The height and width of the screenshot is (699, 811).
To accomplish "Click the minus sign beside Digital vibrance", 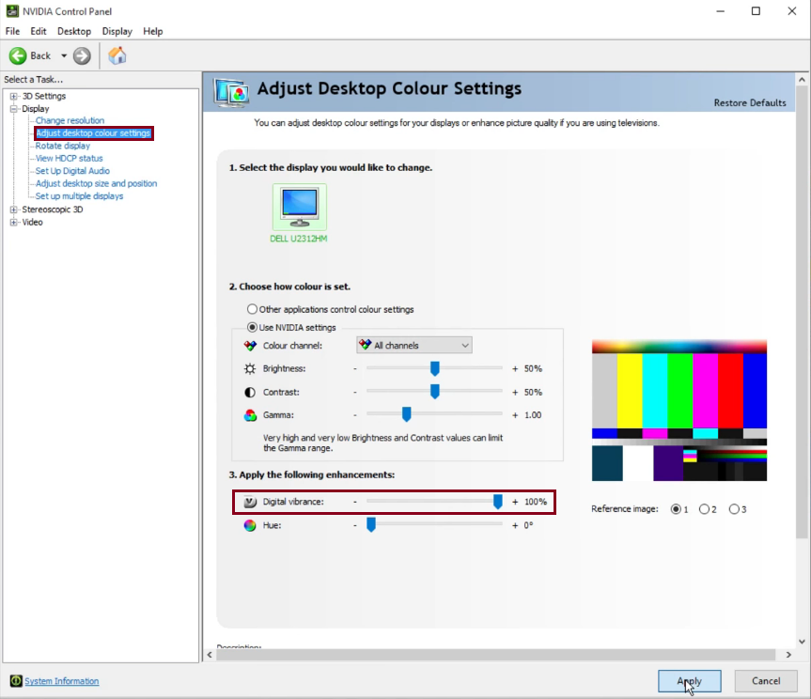I will point(355,502).
